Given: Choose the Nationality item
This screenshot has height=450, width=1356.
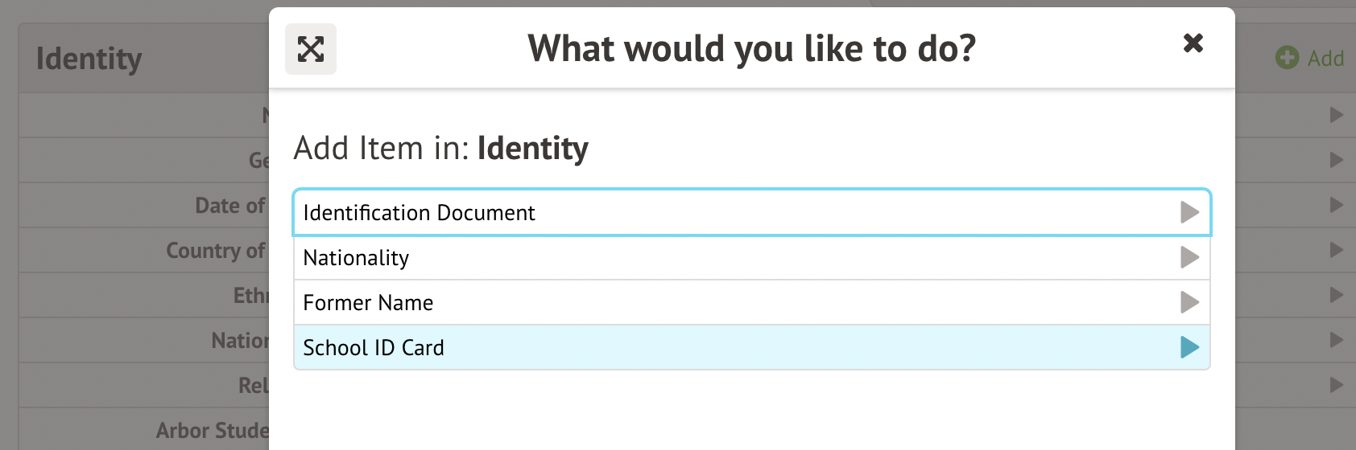Looking at the screenshot, I should click(x=356, y=258).
